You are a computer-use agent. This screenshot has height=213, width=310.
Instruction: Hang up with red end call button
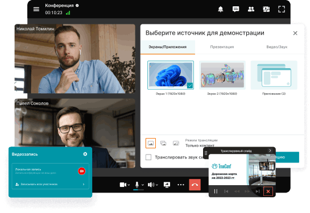[195, 185]
